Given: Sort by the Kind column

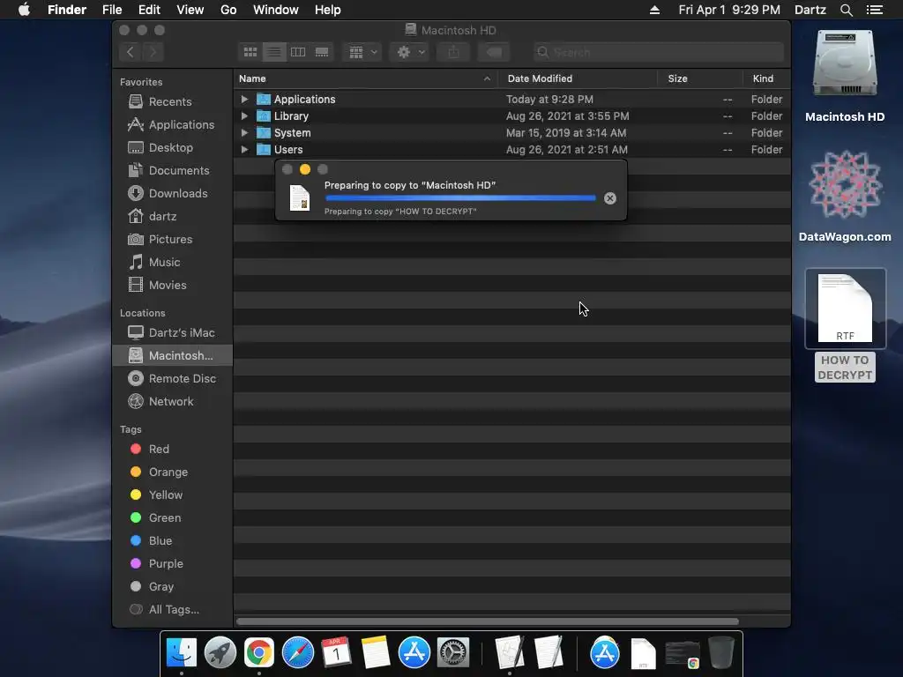Looking at the screenshot, I should 766,78.
